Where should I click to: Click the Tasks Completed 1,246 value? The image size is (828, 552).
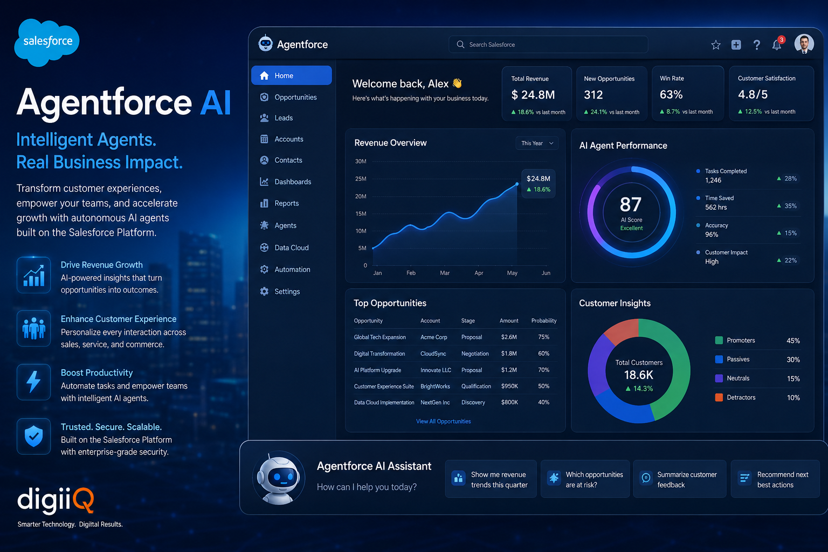click(x=713, y=181)
